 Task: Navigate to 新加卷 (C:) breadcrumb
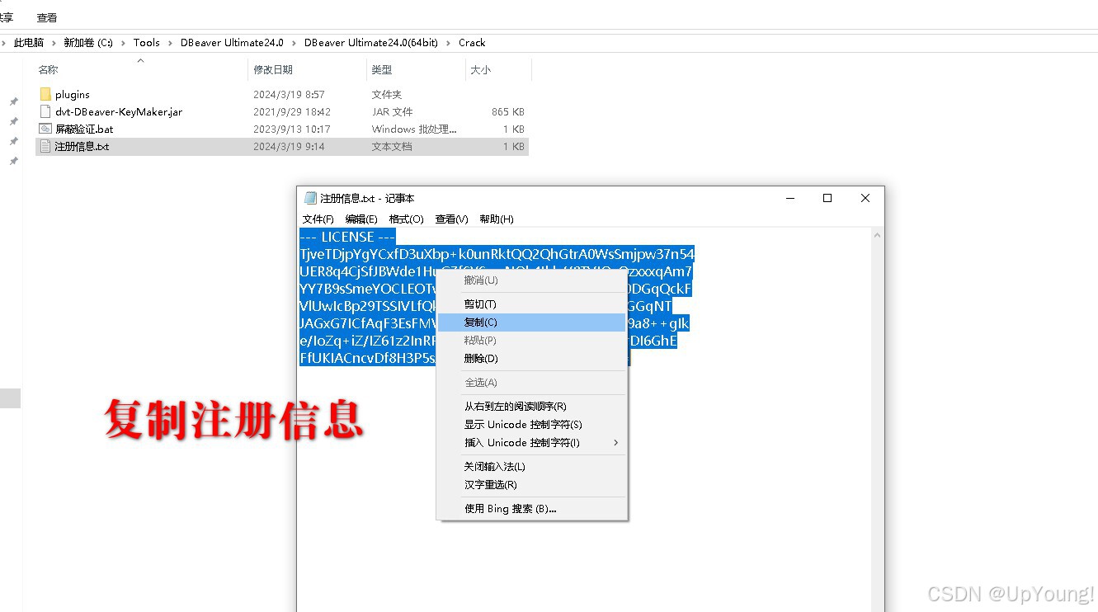[88, 43]
